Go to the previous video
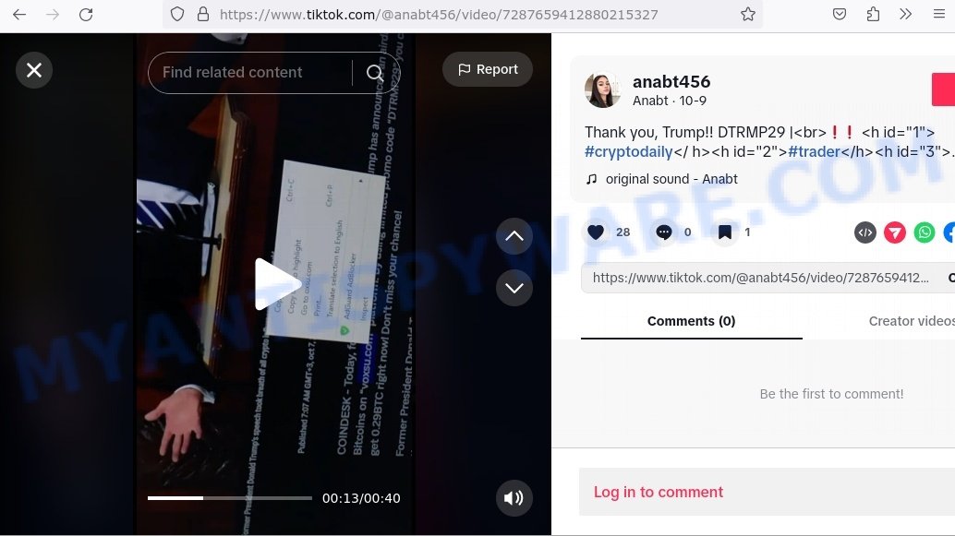This screenshot has width=955, height=536. pyautogui.click(x=514, y=236)
